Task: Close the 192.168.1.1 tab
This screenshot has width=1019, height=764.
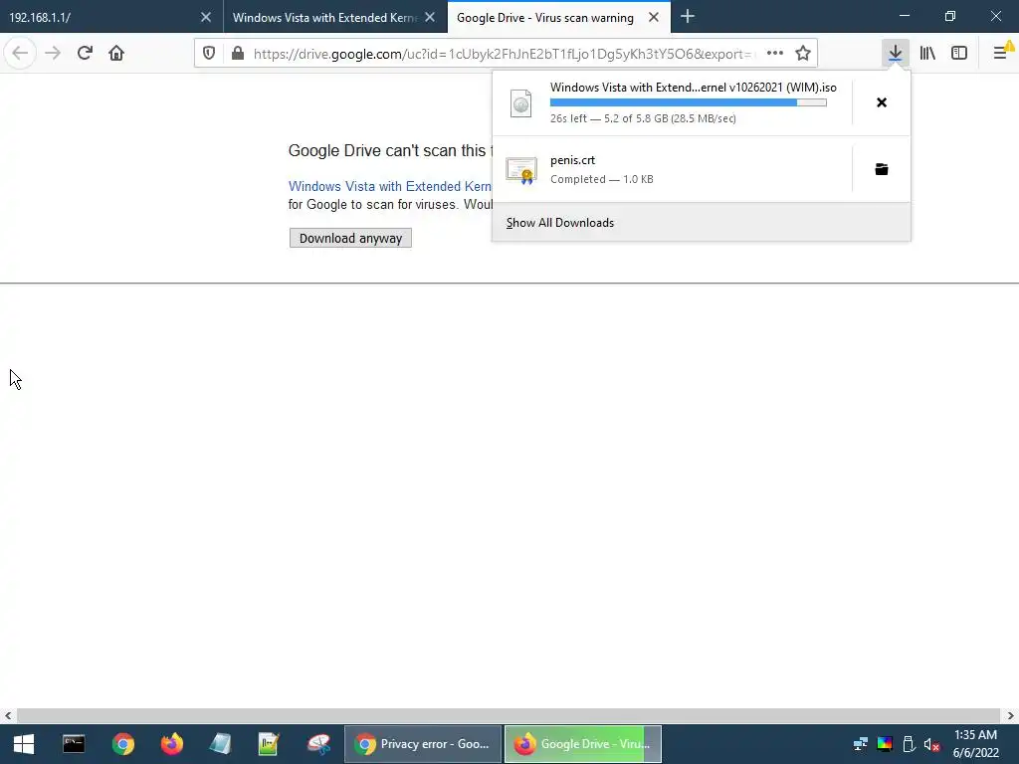Action: click(206, 18)
